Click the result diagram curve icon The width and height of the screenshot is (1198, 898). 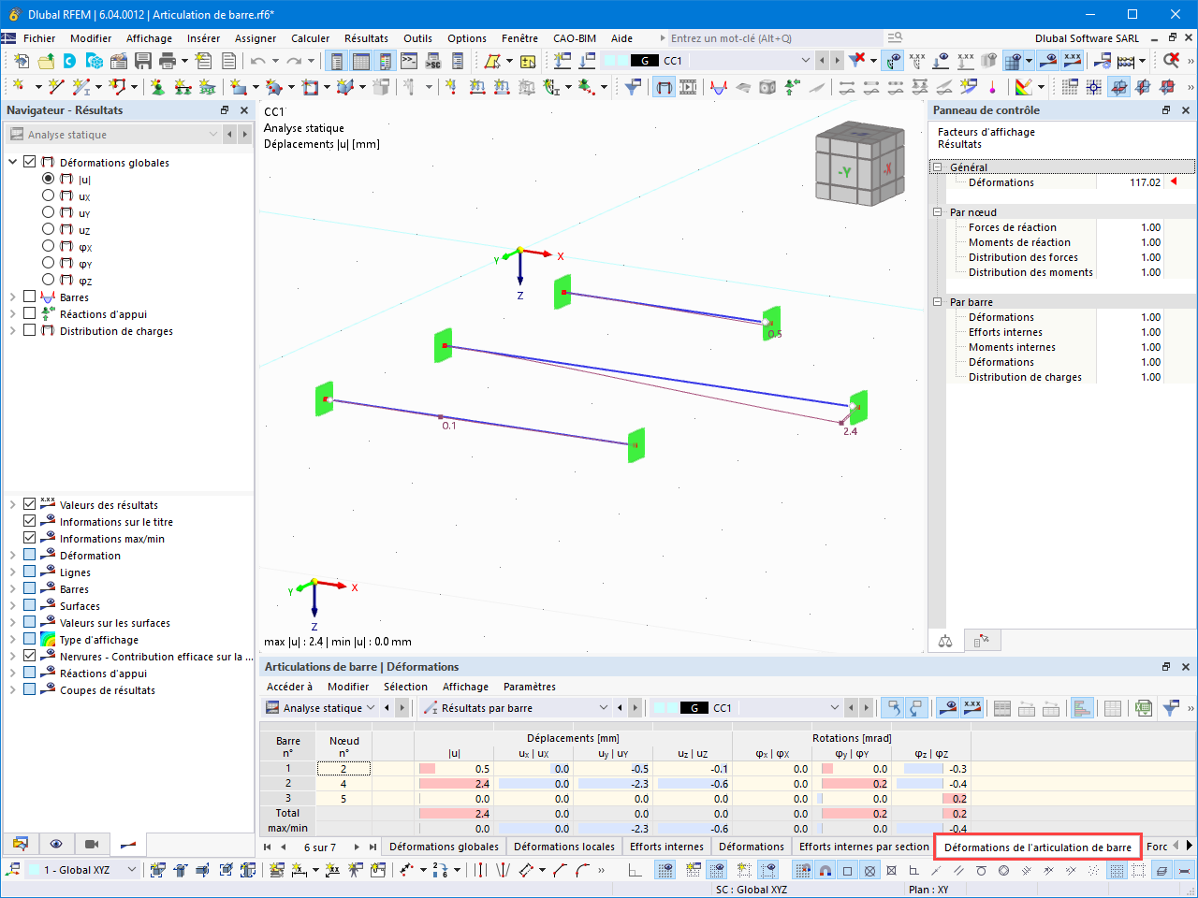(719, 87)
